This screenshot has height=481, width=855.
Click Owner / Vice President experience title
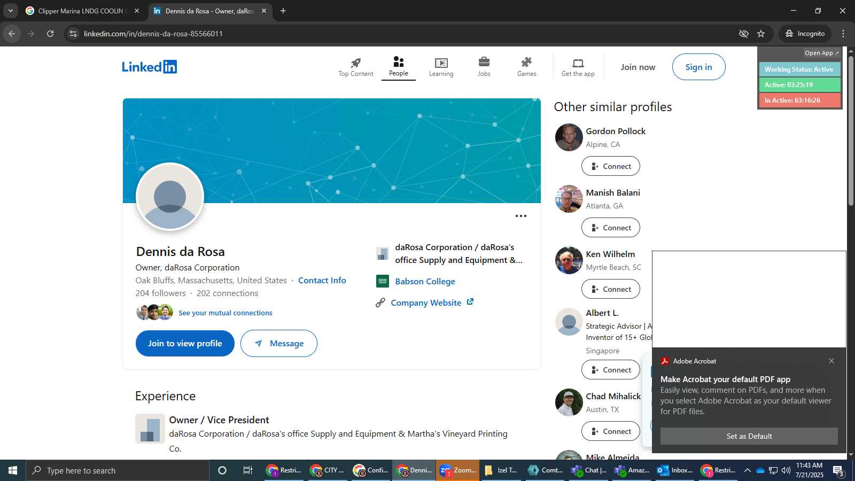click(x=219, y=420)
